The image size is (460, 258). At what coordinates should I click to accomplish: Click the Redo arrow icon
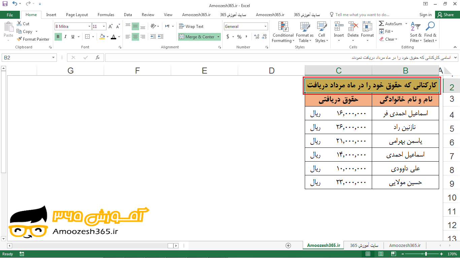[28, 4]
